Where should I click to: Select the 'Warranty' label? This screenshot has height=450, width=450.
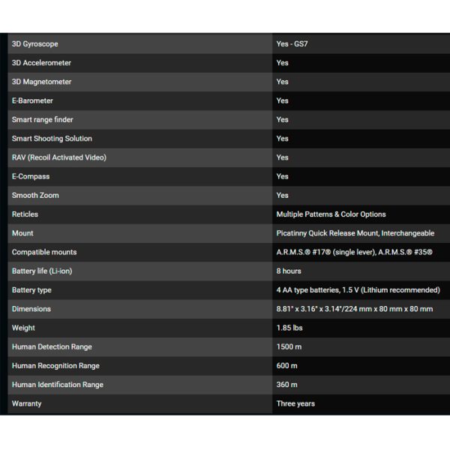pos(27,403)
